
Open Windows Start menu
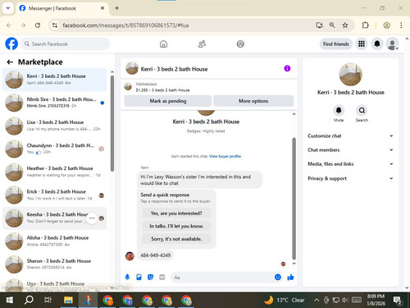[10, 300]
